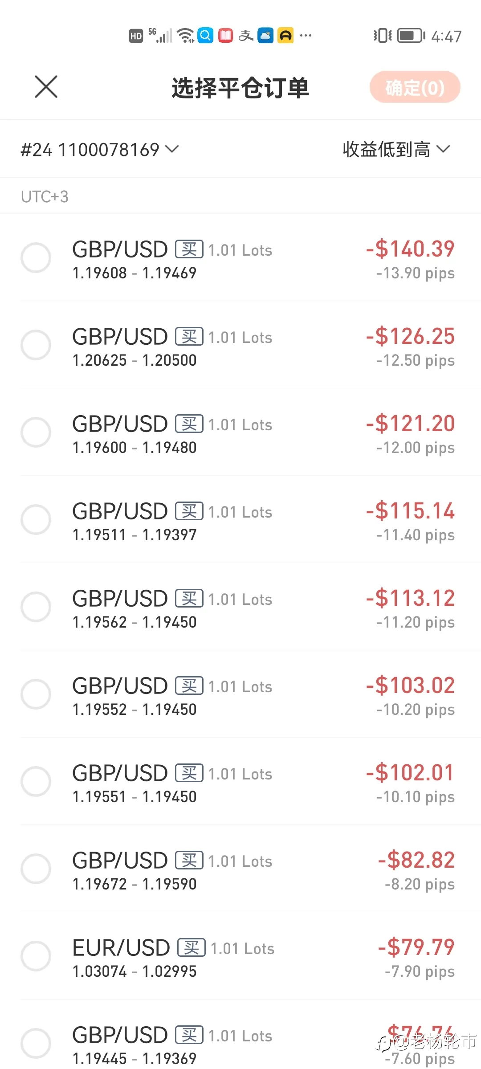Tap the GBP/USD order row with -$103.02
This screenshot has height=1069, width=481.
(240, 694)
